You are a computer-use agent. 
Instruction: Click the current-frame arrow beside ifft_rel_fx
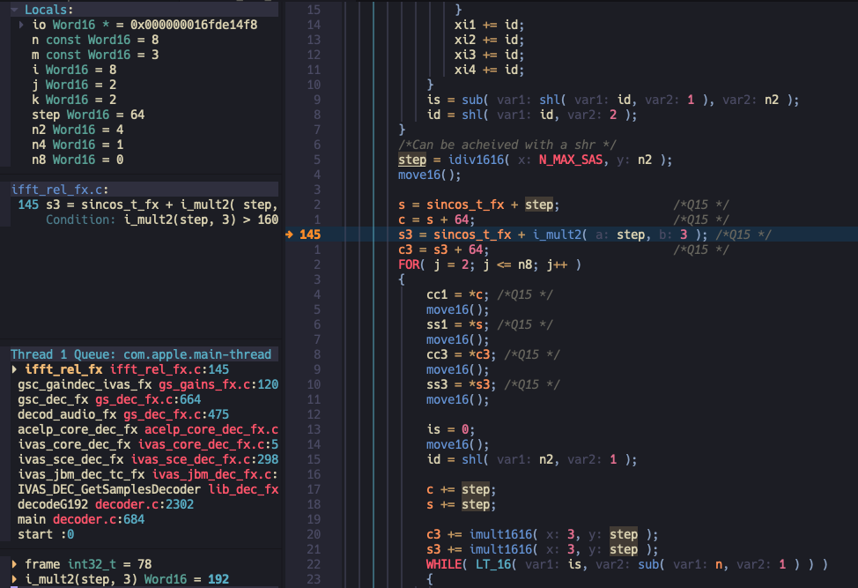(15, 369)
